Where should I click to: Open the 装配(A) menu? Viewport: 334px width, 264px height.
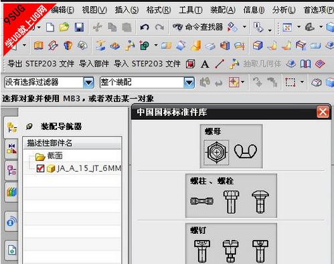tap(223, 10)
